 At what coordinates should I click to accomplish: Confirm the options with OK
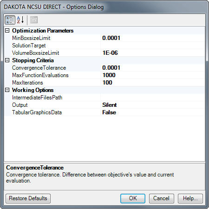tap(133, 198)
